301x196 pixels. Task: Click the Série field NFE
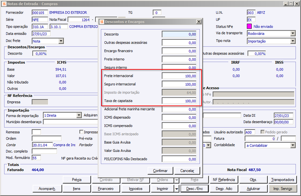(40, 20)
